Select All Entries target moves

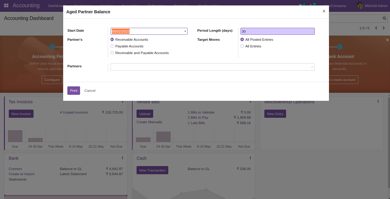click(x=242, y=46)
